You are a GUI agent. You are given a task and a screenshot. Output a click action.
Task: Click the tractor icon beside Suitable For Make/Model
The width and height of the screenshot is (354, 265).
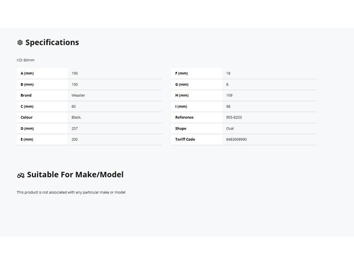(x=21, y=175)
